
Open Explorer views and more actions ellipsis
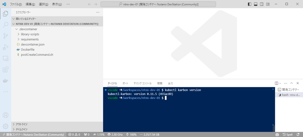coord(98,12)
